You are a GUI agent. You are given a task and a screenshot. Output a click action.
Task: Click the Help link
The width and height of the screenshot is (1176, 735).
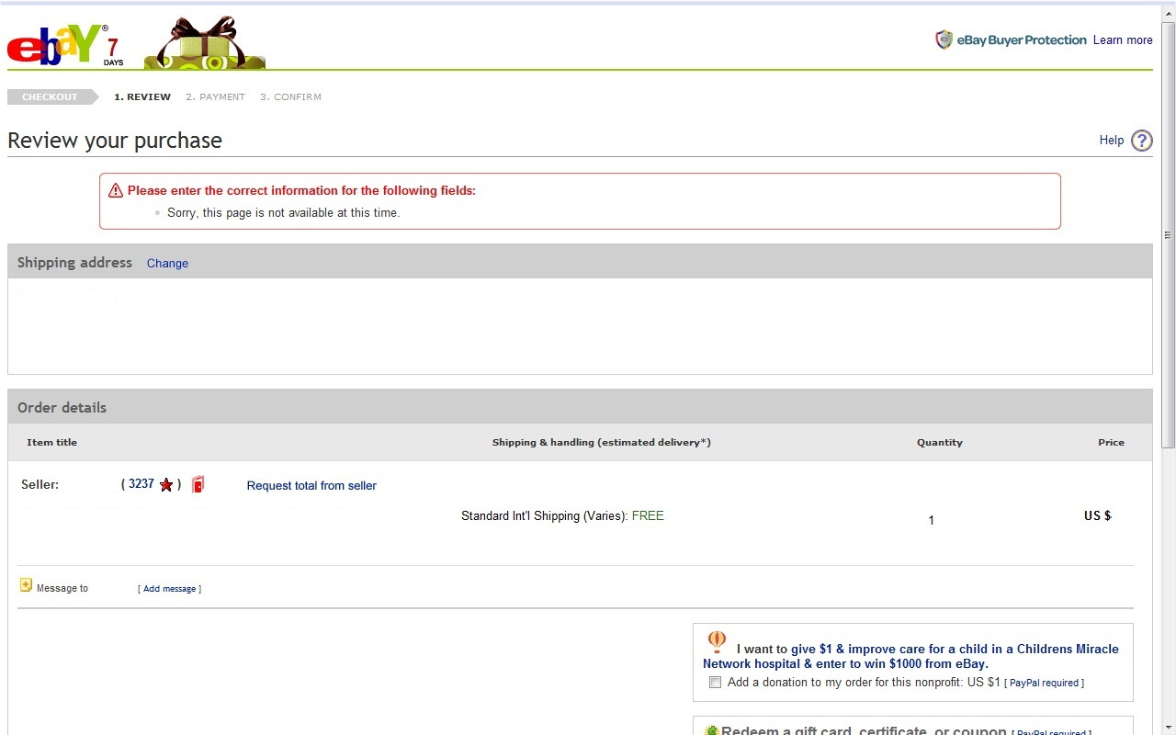1112,141
